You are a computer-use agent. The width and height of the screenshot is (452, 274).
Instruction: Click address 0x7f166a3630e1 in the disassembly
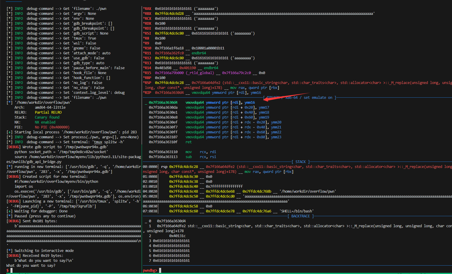pos(163,112)
